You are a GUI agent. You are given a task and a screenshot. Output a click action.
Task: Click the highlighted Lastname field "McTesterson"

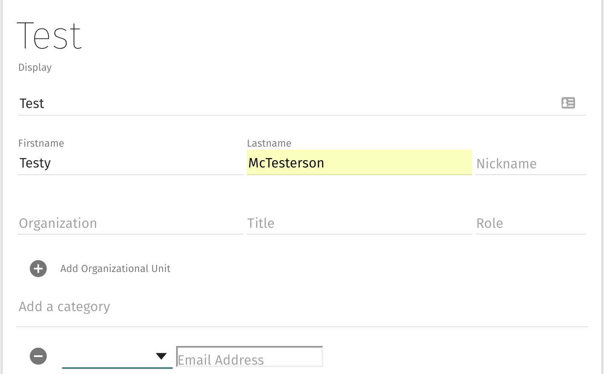click(x=359, y=163)
